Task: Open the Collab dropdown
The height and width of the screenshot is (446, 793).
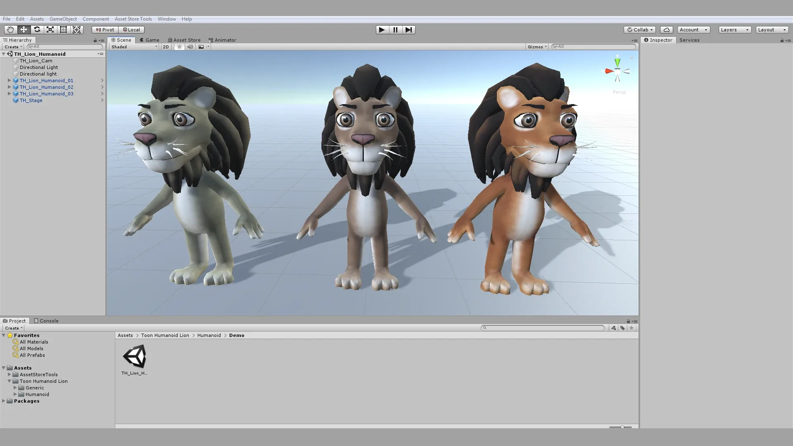Action: (x=640, y=30)
